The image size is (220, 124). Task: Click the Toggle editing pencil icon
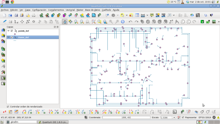[5, 22]
